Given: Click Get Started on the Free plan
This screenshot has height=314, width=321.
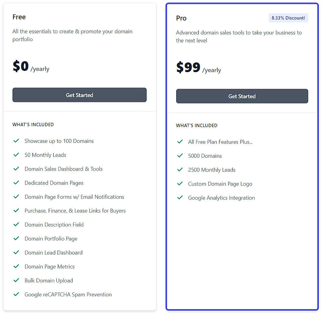Looking at the screenshot, I should [x=79, y=95].
